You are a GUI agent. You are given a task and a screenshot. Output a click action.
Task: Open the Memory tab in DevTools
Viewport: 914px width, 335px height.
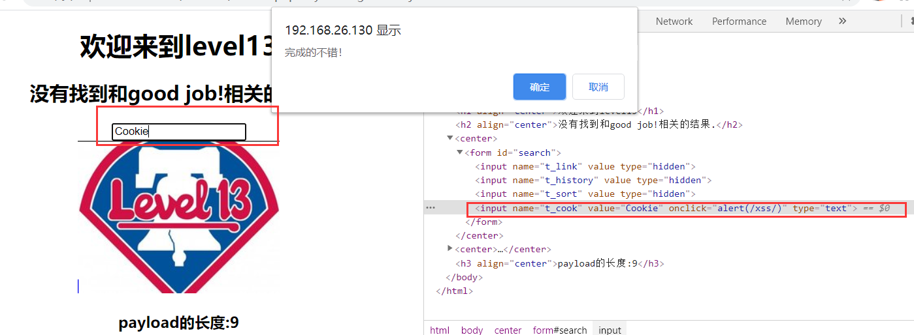pyautogui.click(x=803, y=21)
